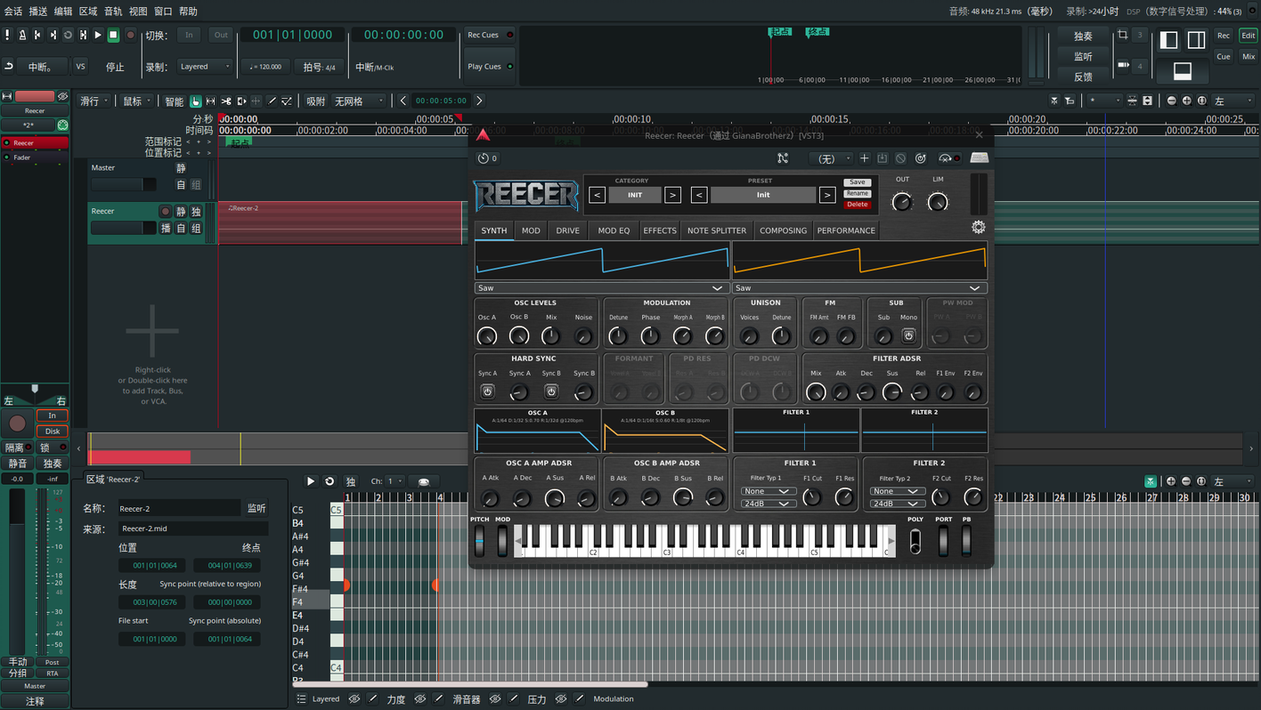Click the metronome icon in the transport bar
Screen dimensions: 1261x710
pyautogui.click(x=22, y=35)
